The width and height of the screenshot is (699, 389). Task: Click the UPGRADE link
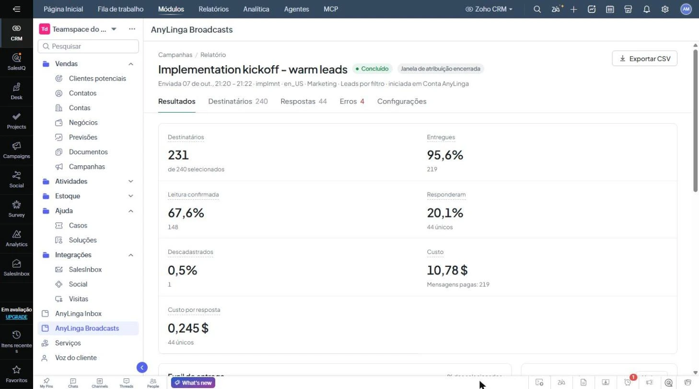pos(16,317)
